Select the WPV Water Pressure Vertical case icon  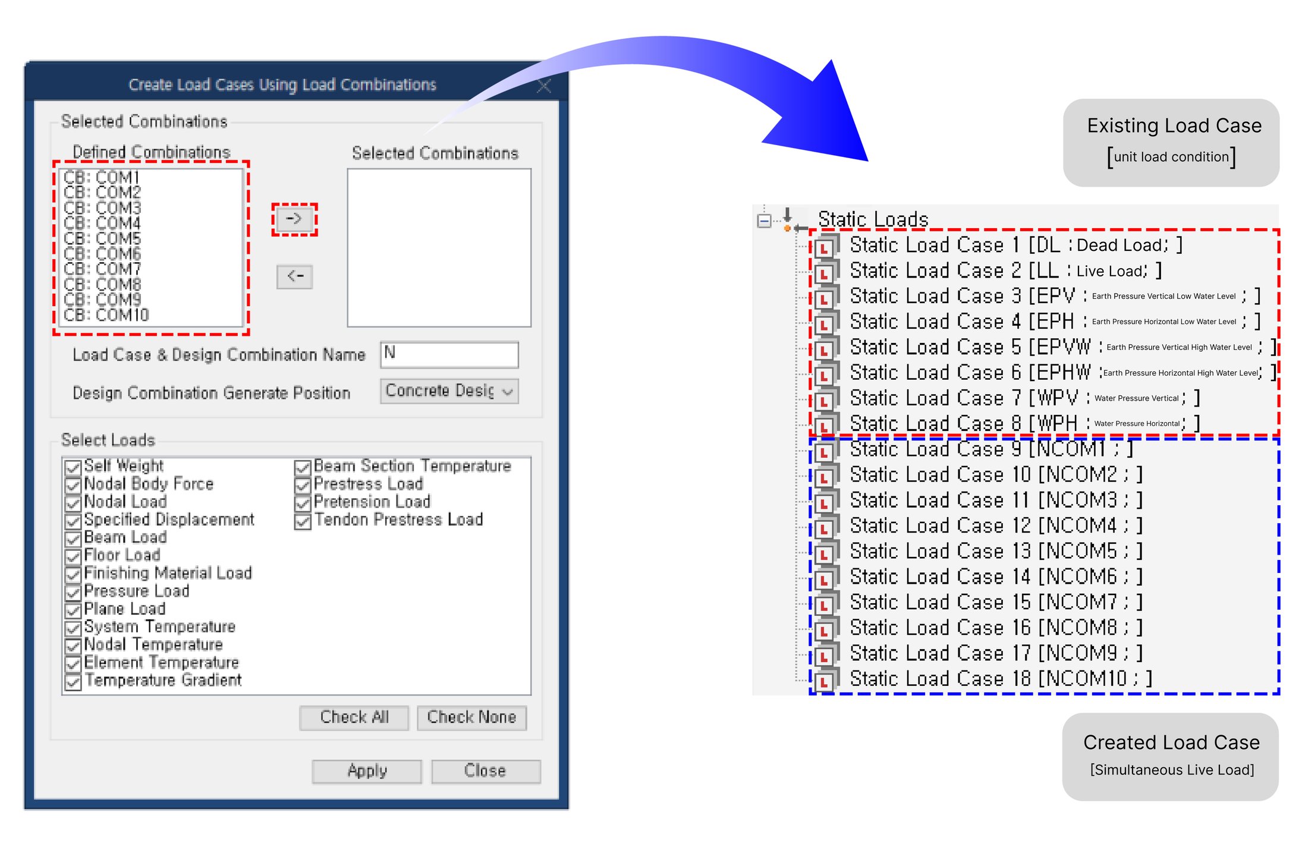tap(824, 398)
